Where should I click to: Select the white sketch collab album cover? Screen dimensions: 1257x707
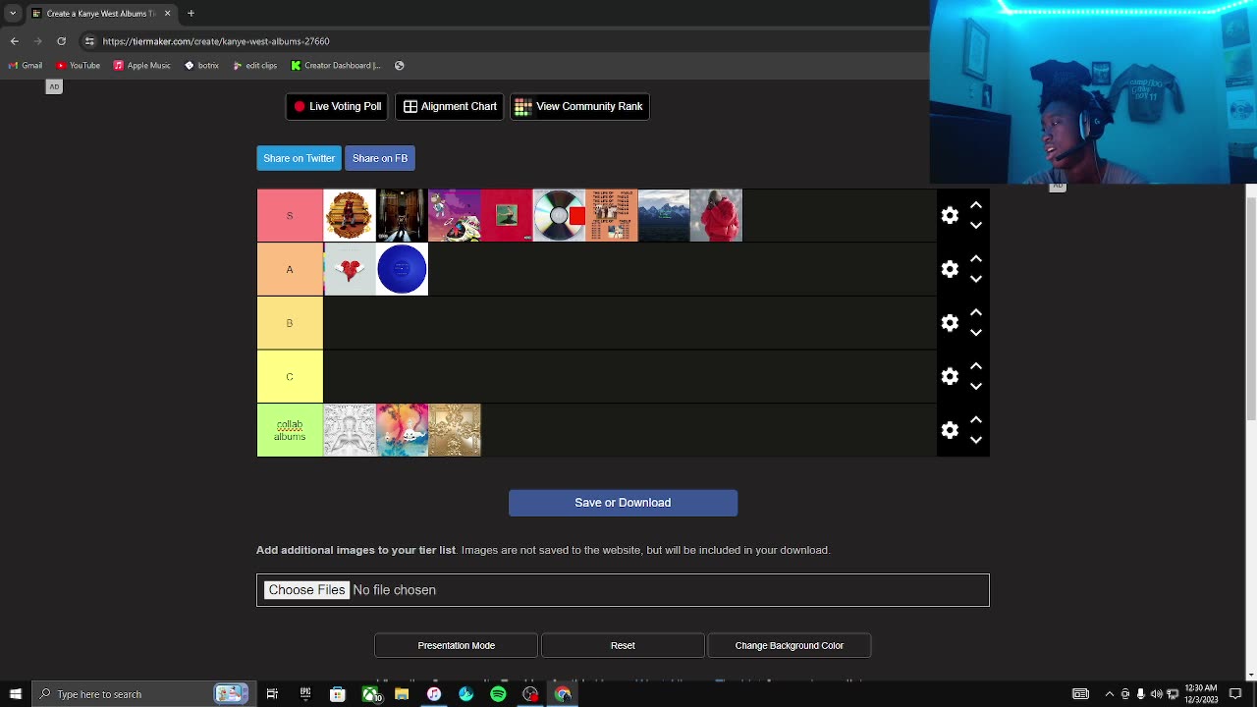tap(350, 430)
